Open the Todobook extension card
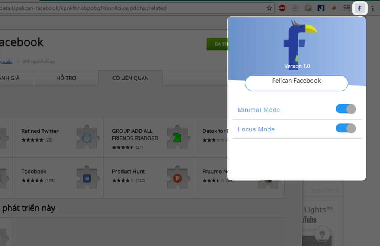This screenshot has height=246, width=380. pyautogui.click(x=58, y=178)
